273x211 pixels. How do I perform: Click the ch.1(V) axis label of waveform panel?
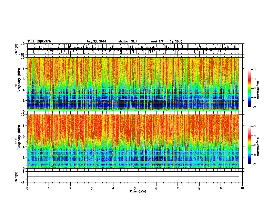(17, 49)
